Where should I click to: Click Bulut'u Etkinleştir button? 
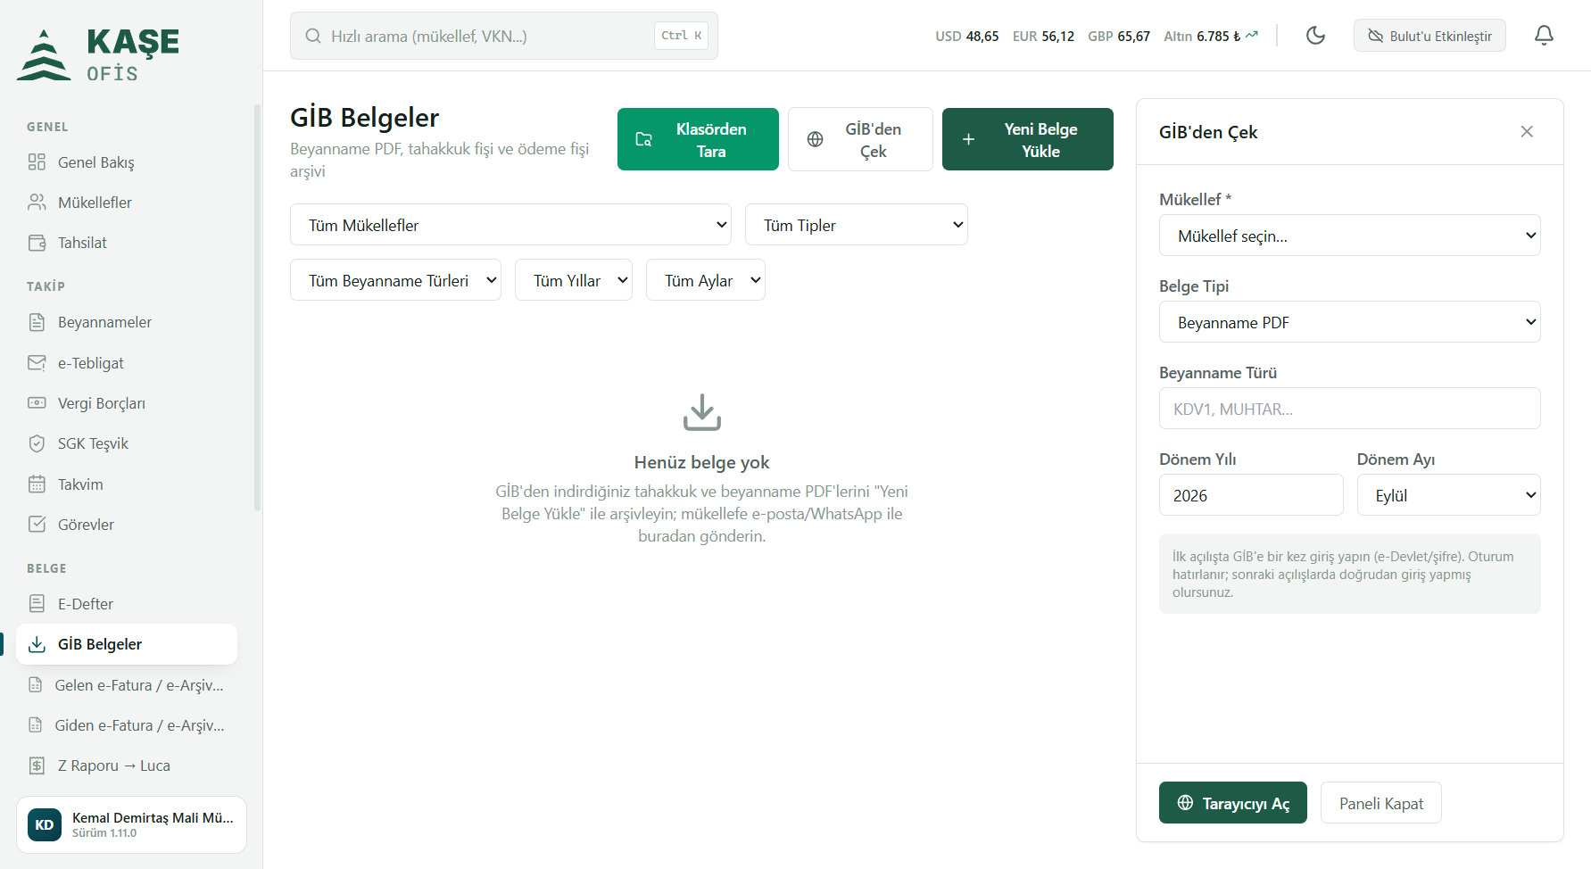(1429, 36)
